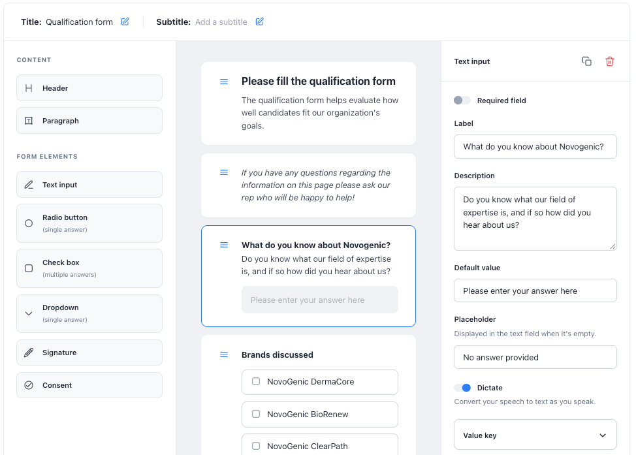
Task: Add a Signature element to form
Action: point(89,353)
